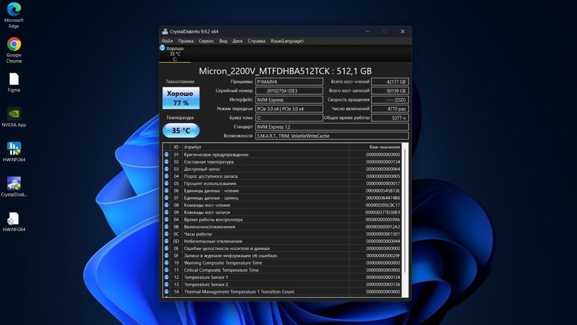The image size is (577, 325).
Task: Click total host reads value 42177 GB
Action: pyautogui.click(x=390, y=82)
